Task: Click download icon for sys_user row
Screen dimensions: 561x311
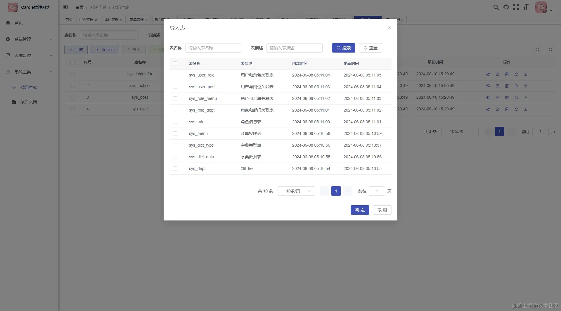Action: pos(526,109)
